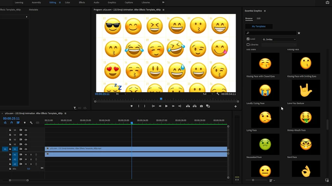Open the Program monitor button editor plus
This screenshot has width=332, height=186.
click(235, 106)
